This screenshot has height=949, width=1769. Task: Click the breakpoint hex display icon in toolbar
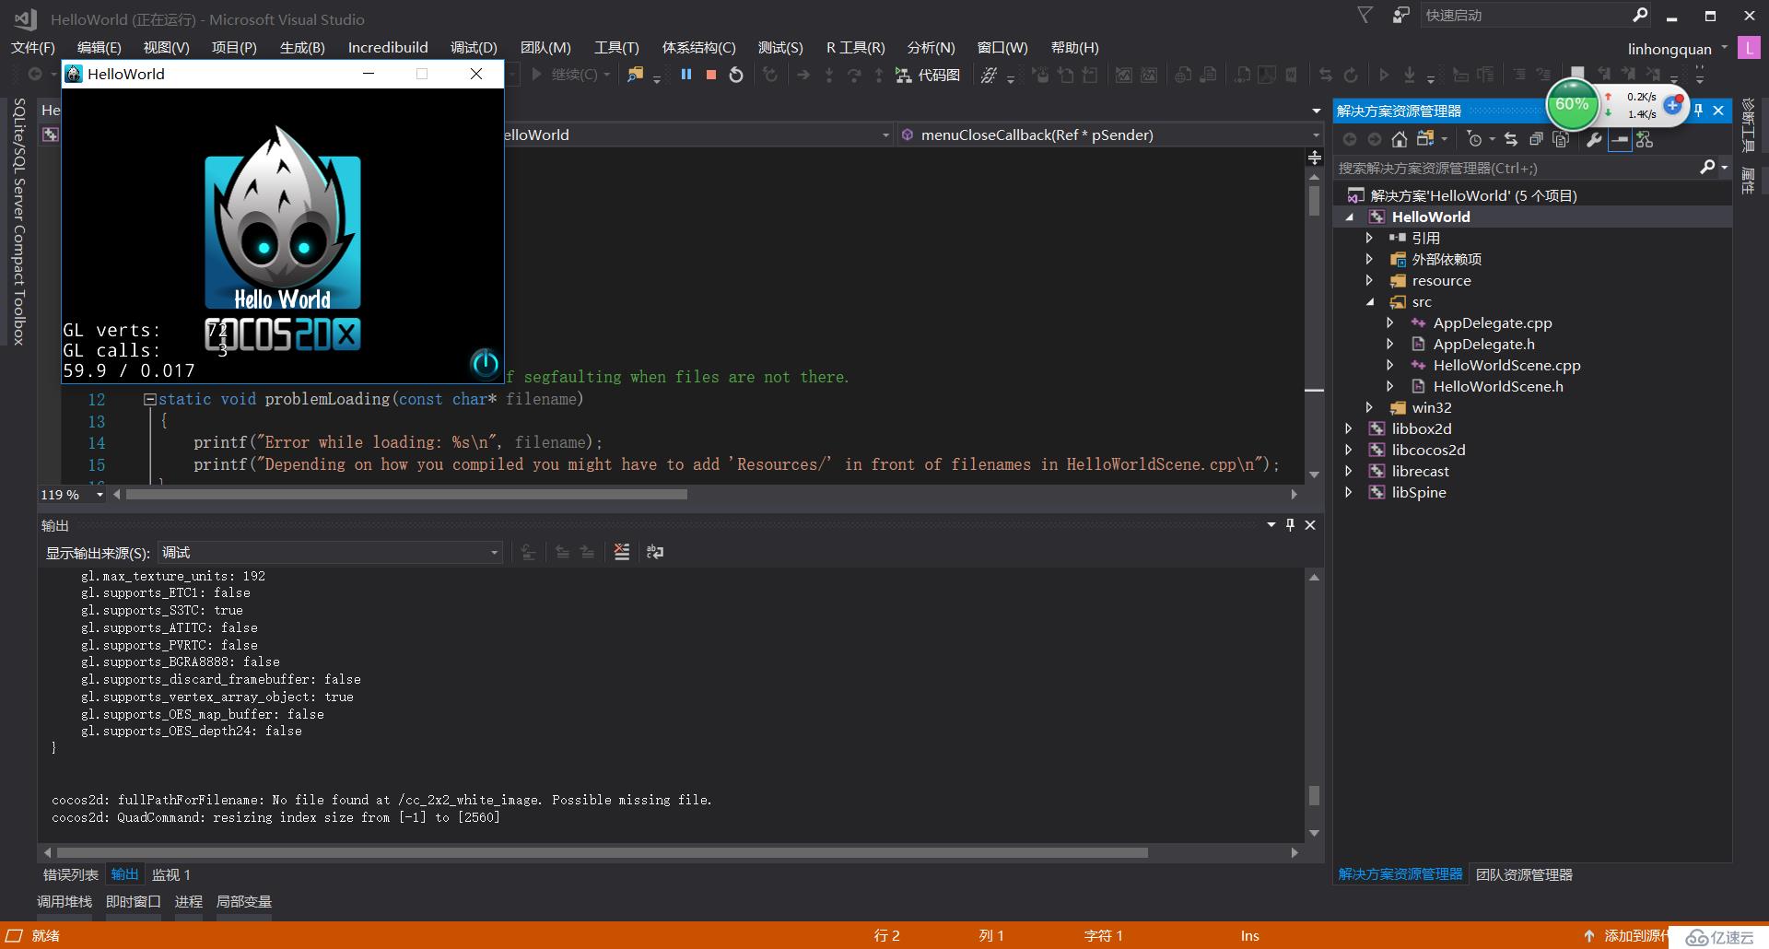coord(989,75)
